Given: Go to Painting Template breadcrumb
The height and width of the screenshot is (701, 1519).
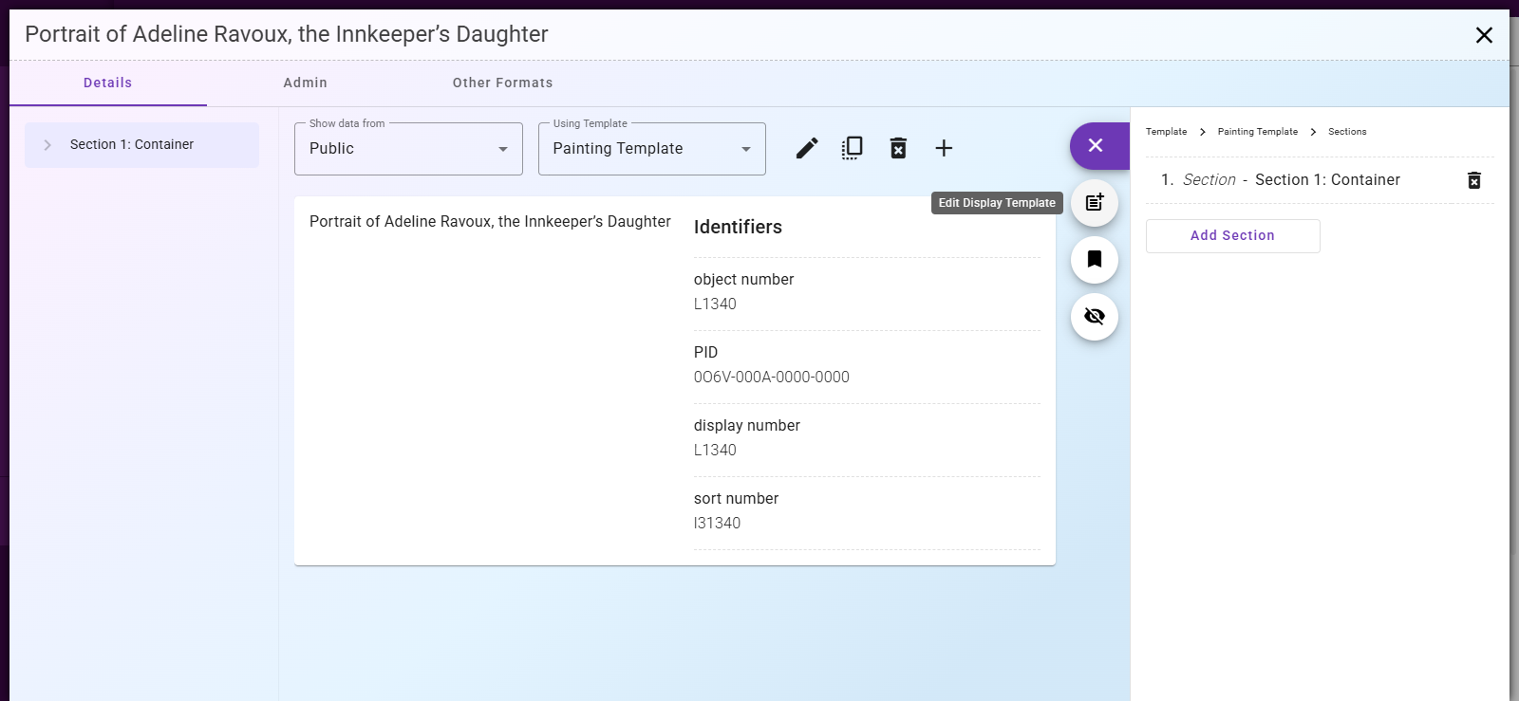Looking at the screenshot, I should (1257, 132).
